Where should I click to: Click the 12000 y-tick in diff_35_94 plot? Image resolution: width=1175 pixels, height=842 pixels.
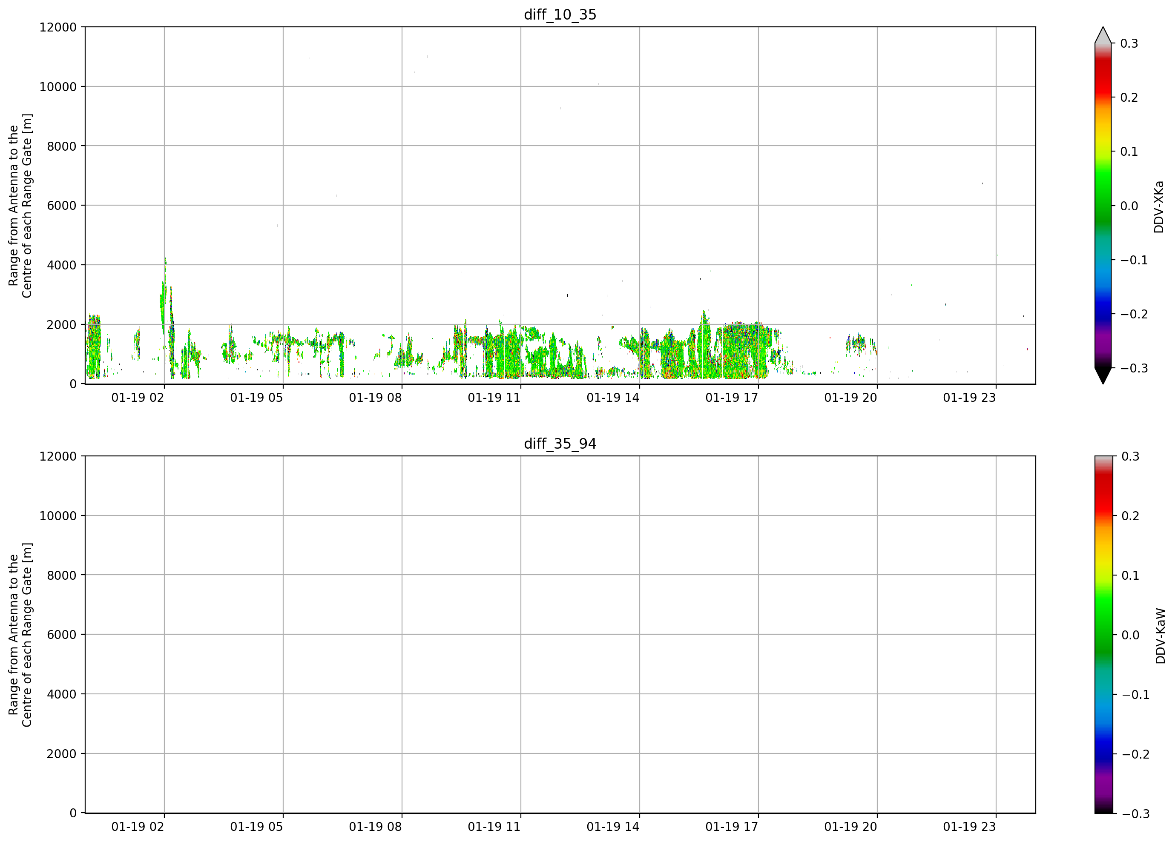tap(58, 456)
